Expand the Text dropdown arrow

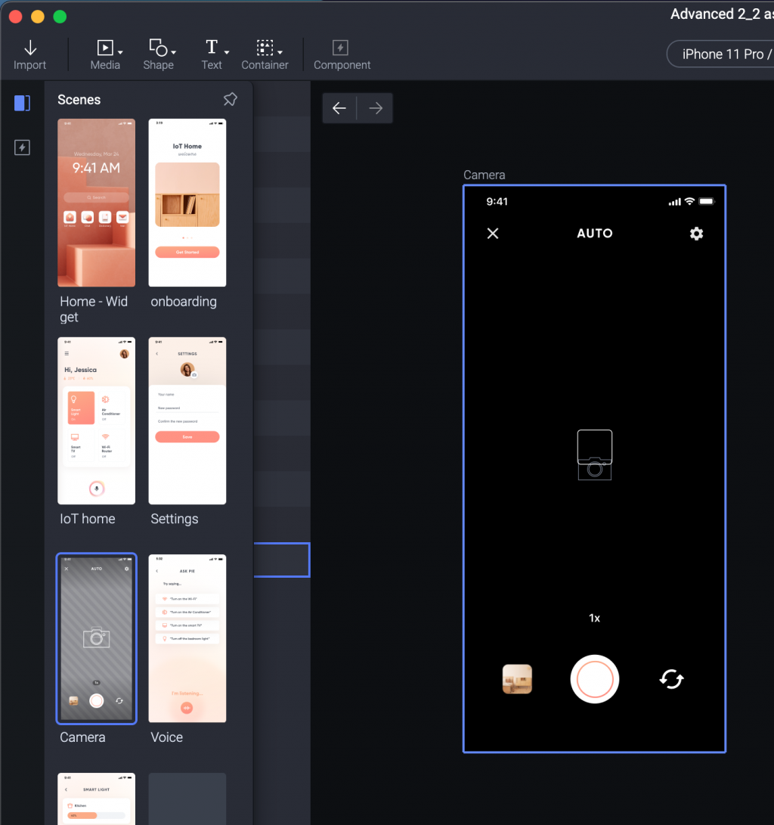227,52
